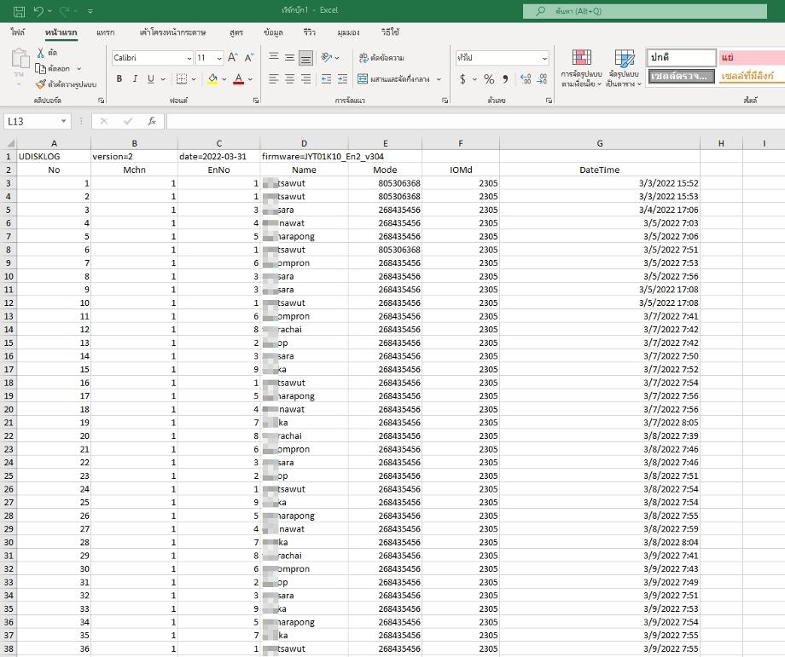Apply the ปกติ (Normal) cell style
785x657 pixels.
coord(681,57)
